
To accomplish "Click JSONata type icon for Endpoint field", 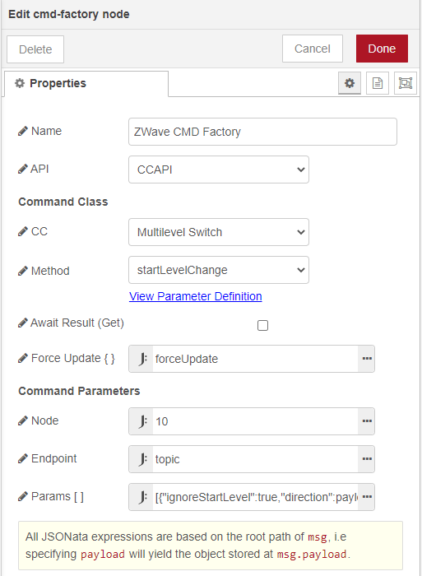I will 141,459.
